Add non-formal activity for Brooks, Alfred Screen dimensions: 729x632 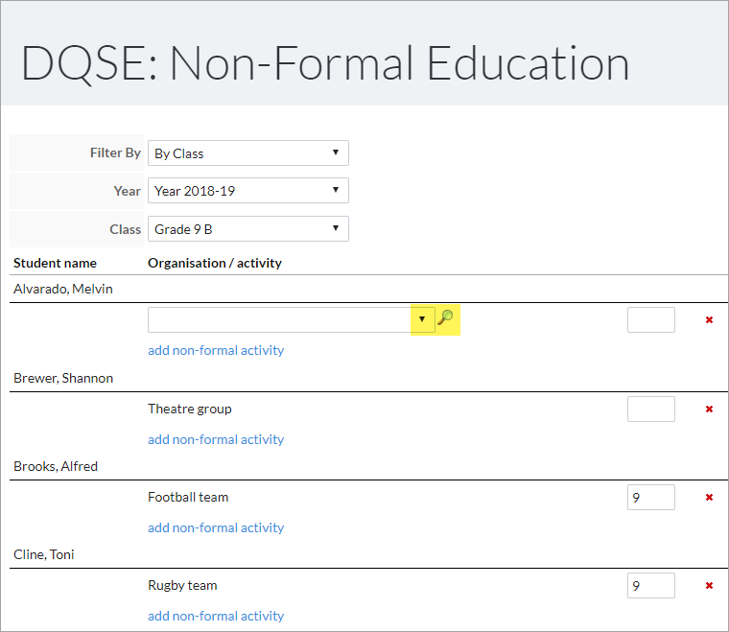tap(216, 527)
